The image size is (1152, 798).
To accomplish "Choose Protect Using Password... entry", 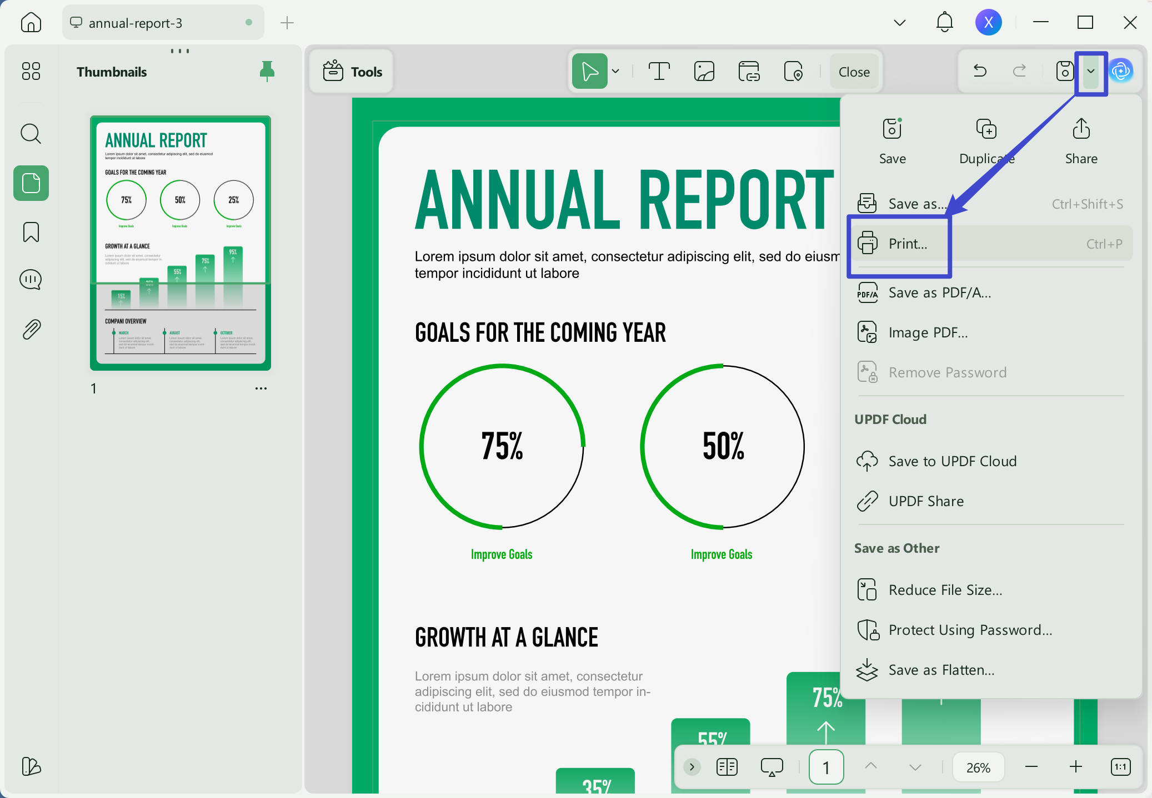I will point(991,630).
